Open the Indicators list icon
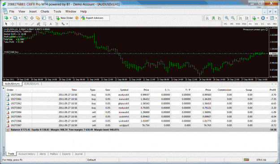Viewport: 280px width, 164px height. (254, 18)
